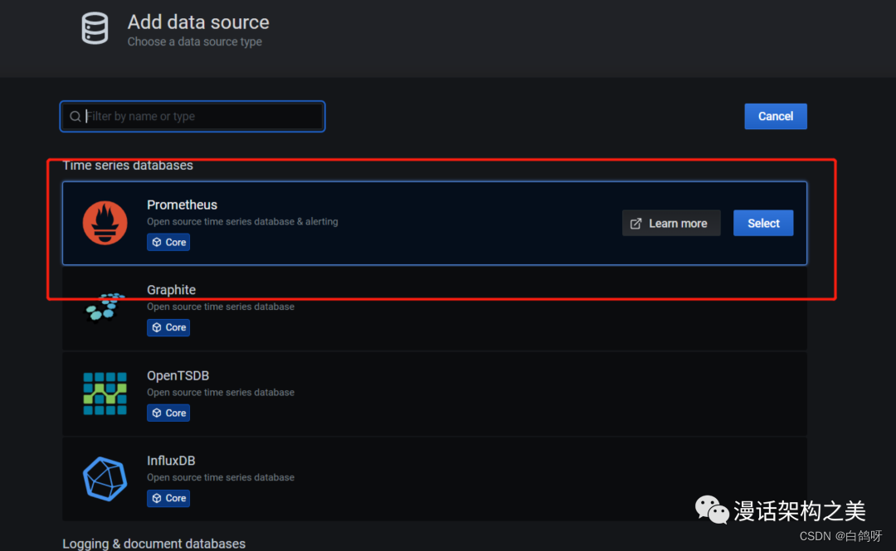
Task: Click the Core badge under Prometheus
Action: (168, 242)
